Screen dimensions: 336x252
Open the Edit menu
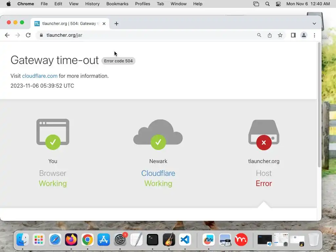[x=58, y=4]
